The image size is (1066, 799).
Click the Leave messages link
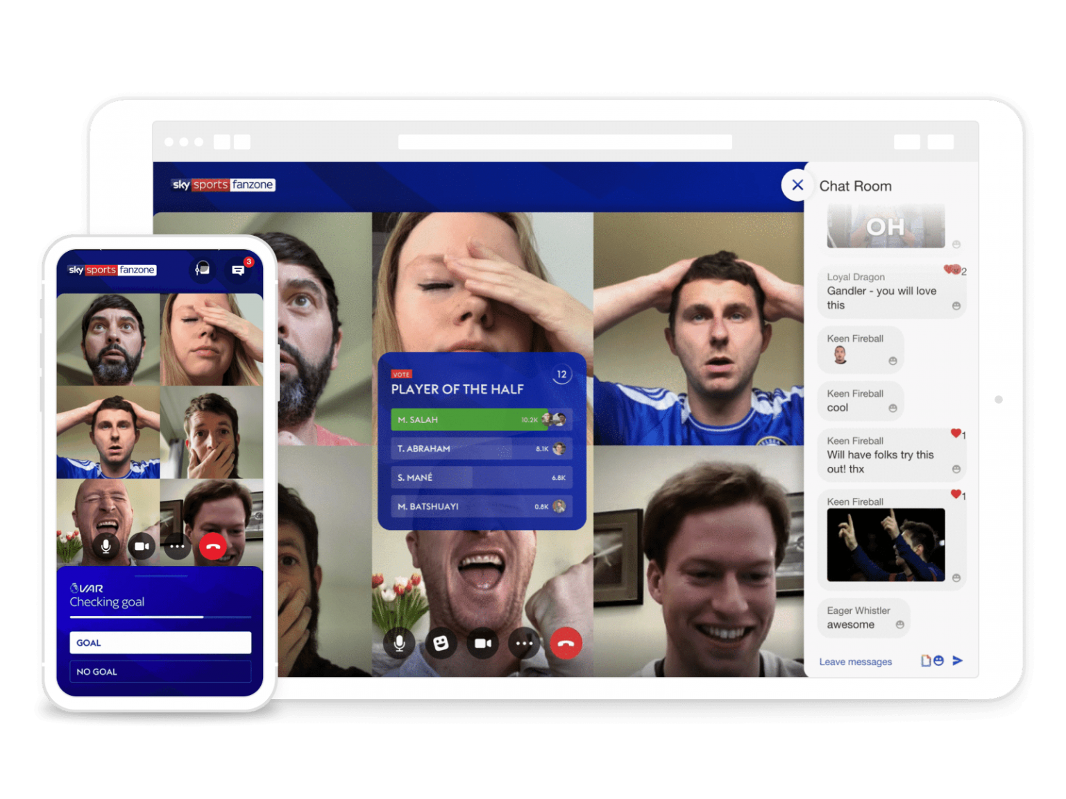(856, 661)
